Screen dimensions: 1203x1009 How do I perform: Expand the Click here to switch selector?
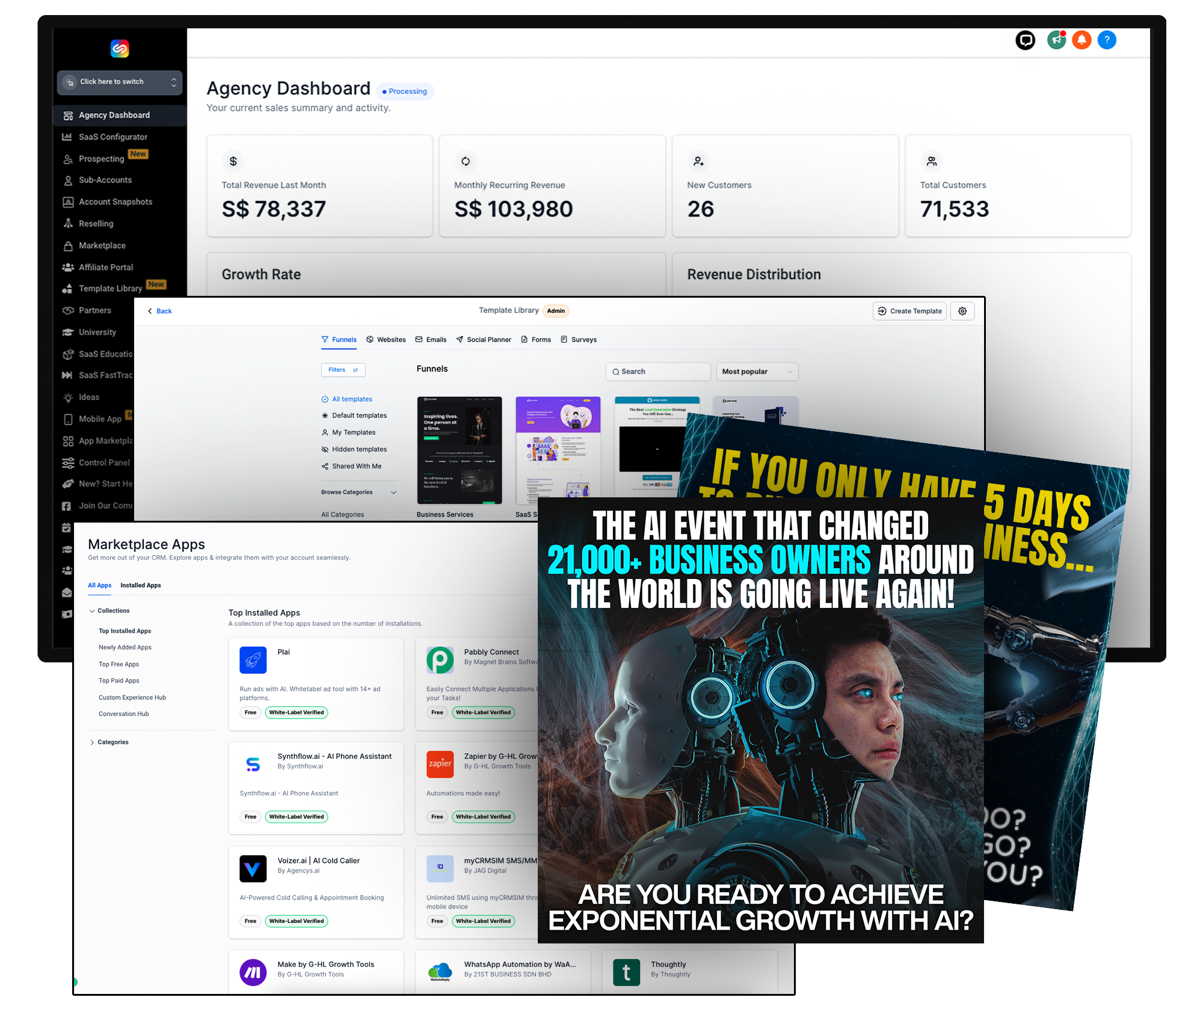click(x=120, y=82)
